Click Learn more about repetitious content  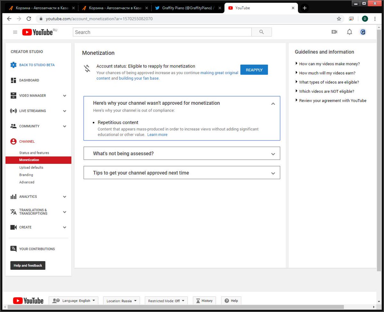[157, 135]
